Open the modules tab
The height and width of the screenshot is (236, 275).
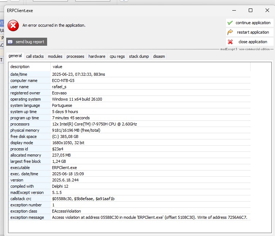pos(55,56)
